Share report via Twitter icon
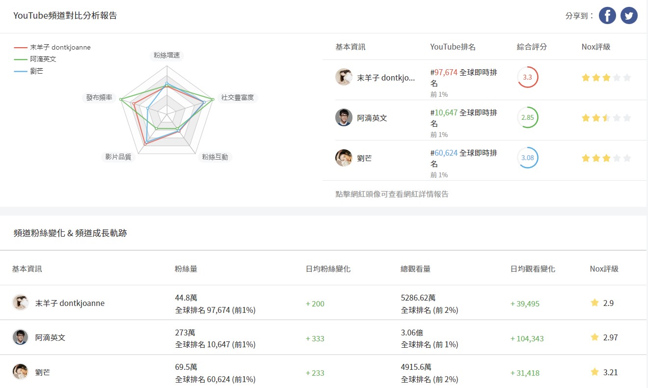 tap(629, 16)
